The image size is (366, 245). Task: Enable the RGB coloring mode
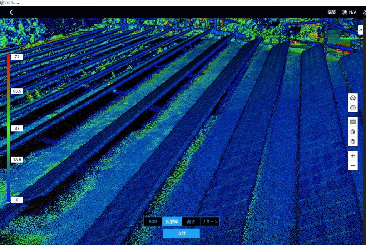(x=153, y=221)
